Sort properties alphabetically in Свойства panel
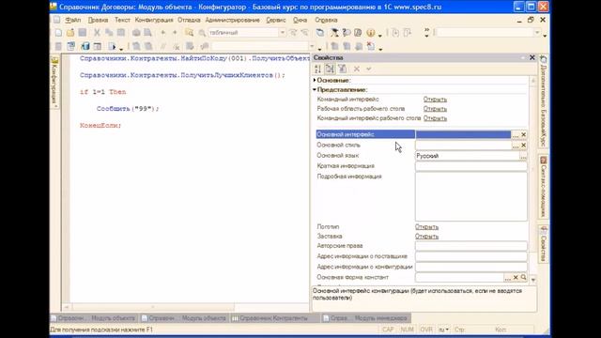Screen dimensions: 601x338 pos(317,69)
